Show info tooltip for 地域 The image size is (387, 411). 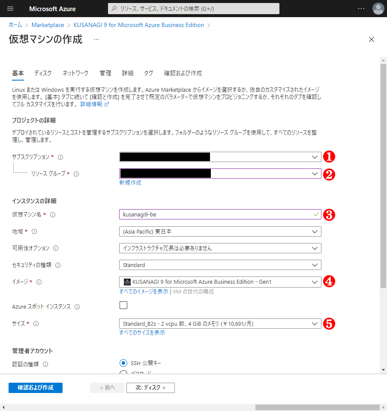coord(34,231)
